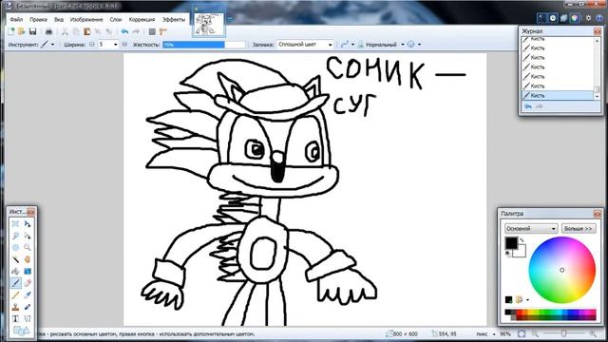Click undo arrow in Журнал panel
This screenshot has height=342, width=608.
[528, 106]
